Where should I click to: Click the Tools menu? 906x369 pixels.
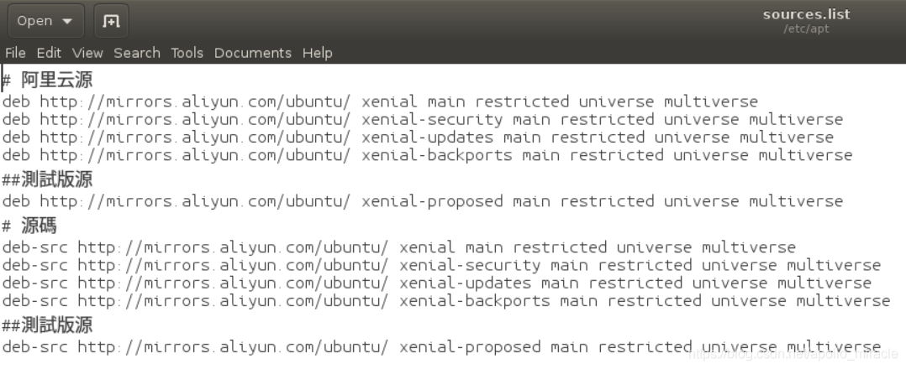tap(187, 53)
